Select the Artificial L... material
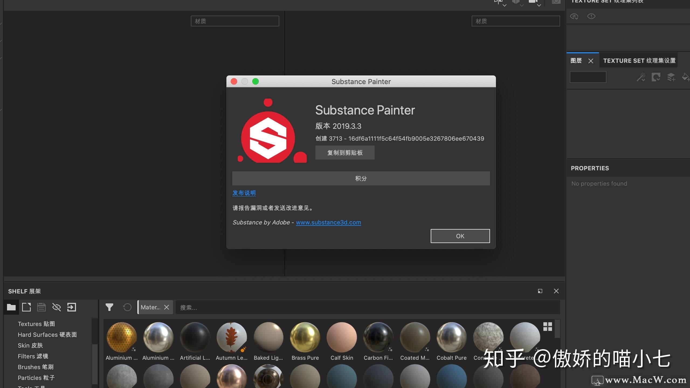The width and height of the screenshot is (690, 388). tap(195, 337)
